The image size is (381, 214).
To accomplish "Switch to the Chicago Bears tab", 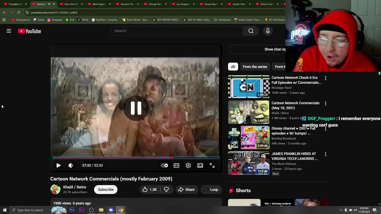I will pos(155,4).
